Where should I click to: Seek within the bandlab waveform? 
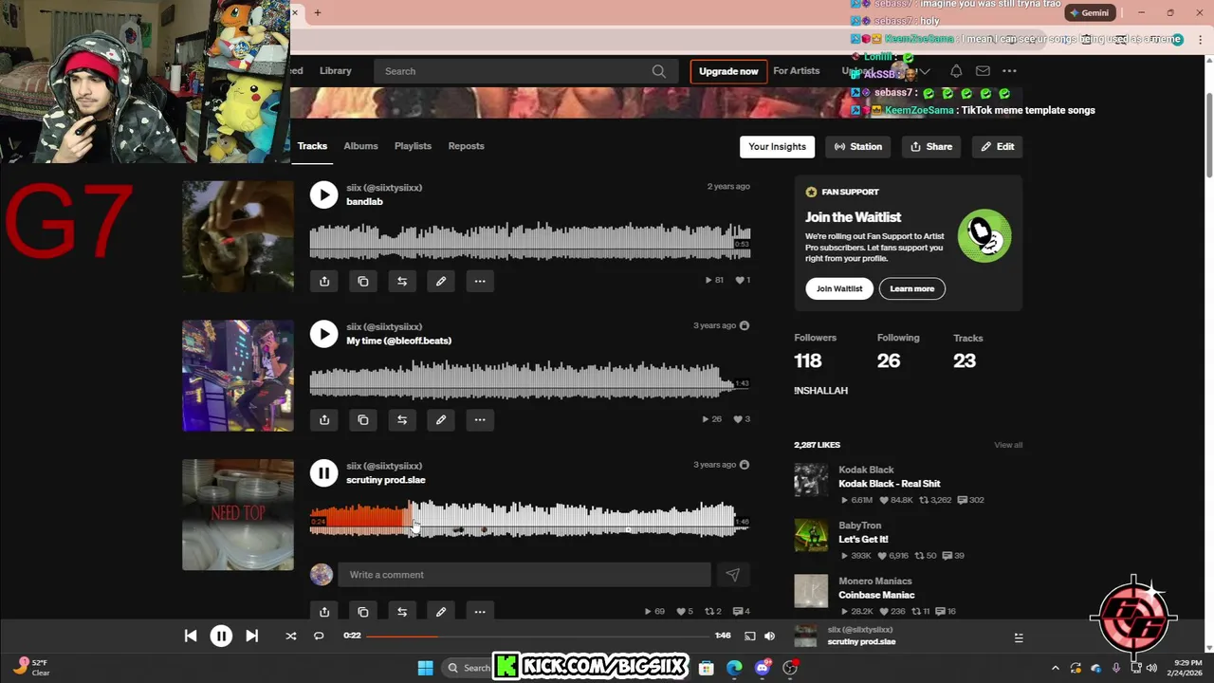(x=529, y=241)
